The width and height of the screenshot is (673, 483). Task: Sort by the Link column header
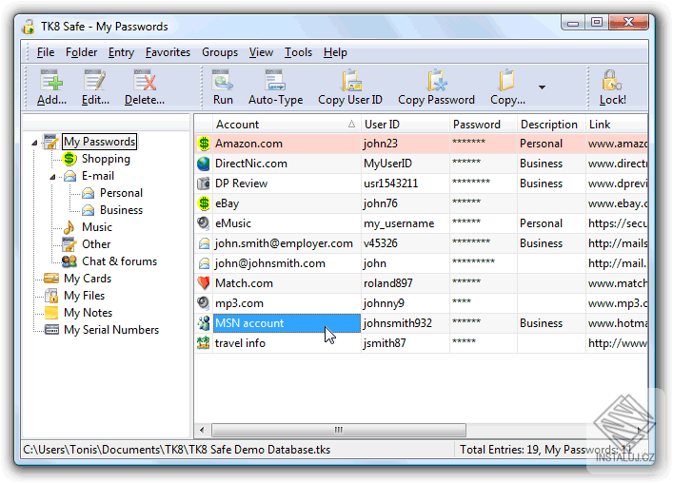click(x=617, y=125)
